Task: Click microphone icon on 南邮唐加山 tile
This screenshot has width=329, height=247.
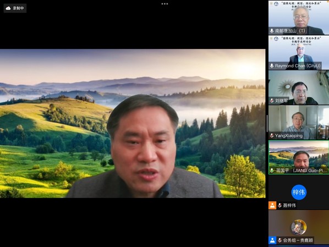Action: [272, 31]
